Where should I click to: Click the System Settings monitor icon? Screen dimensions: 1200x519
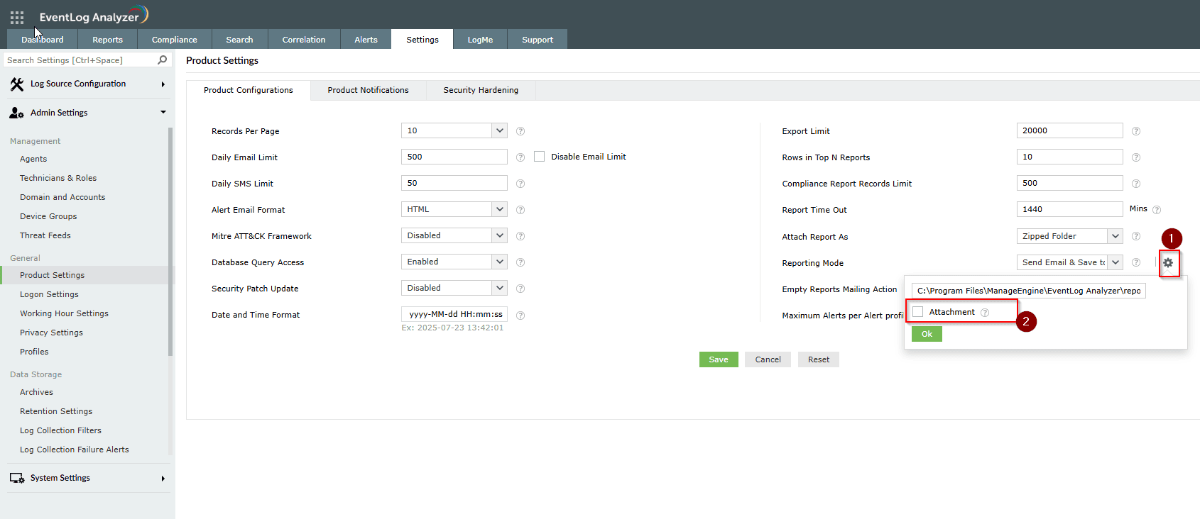coord(17,479)
